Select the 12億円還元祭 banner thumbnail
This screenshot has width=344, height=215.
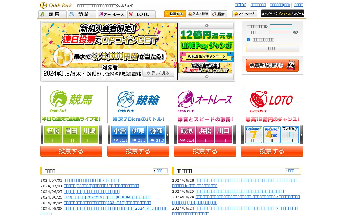pyautogui.click(x=207, y=35)
